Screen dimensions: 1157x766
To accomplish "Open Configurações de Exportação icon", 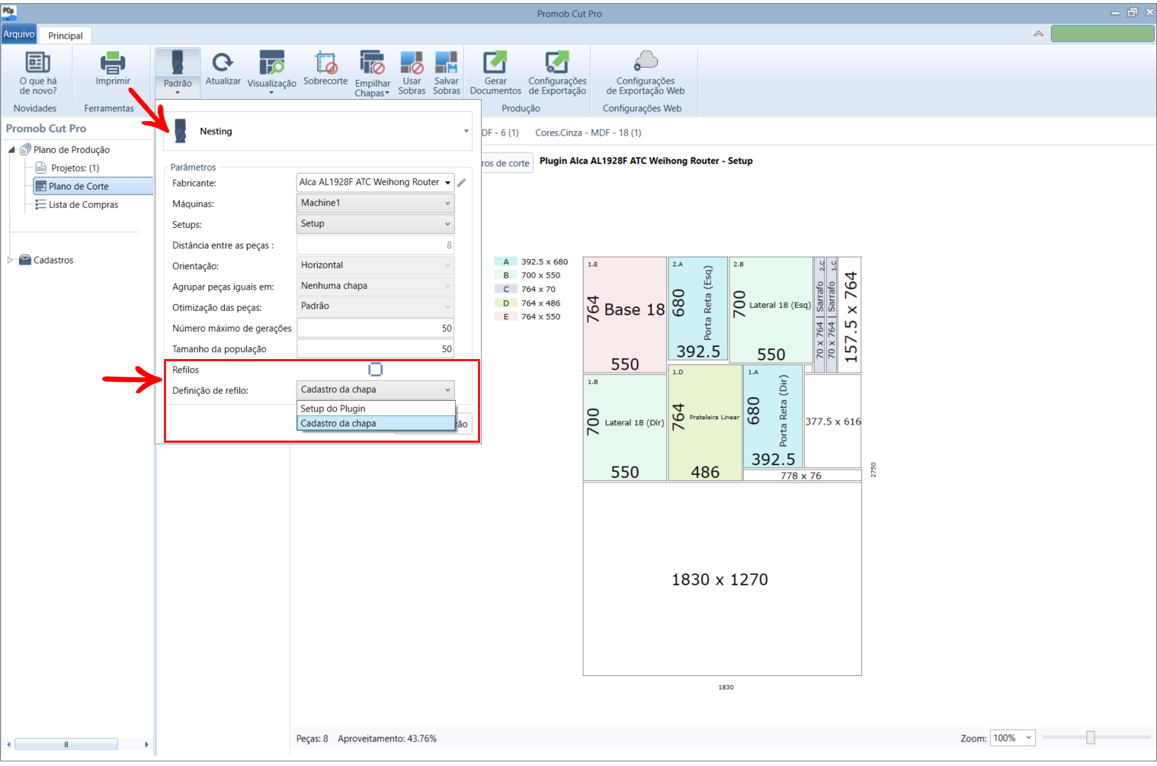I will coord(557,62).
